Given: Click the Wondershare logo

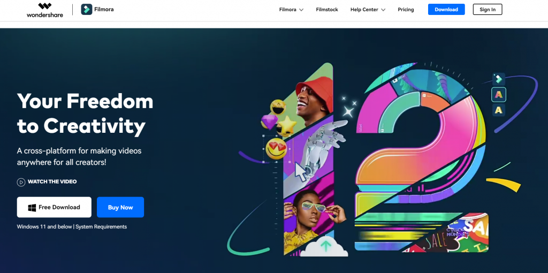Looking at the screenshot, I should pyautogui.click(x=45, y=10).
